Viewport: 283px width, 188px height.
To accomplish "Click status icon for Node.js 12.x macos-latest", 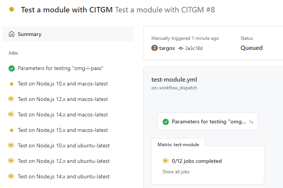I will pos(12,99).
